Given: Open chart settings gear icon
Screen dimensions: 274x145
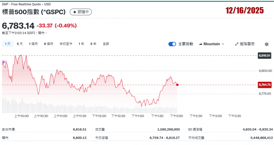Looking at the screenshot, I should pyautogui.click(x=266, y=44).
